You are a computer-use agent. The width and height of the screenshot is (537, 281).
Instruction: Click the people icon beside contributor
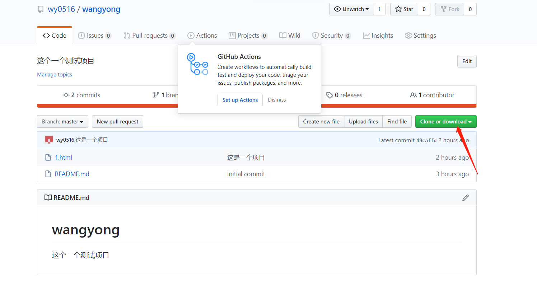[x=414, y=95]
